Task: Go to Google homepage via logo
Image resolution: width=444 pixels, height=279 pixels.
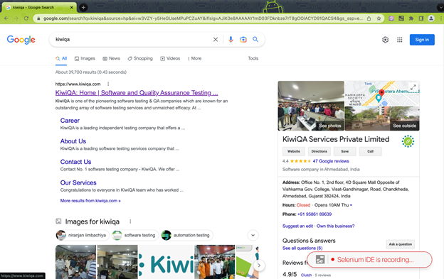Action: [21, 40]
